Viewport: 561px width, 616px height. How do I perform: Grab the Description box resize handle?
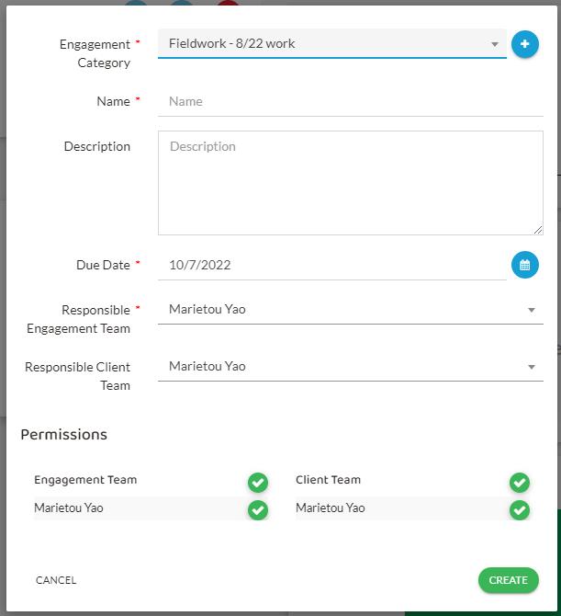pyautogui.click(x=538, y=230)
